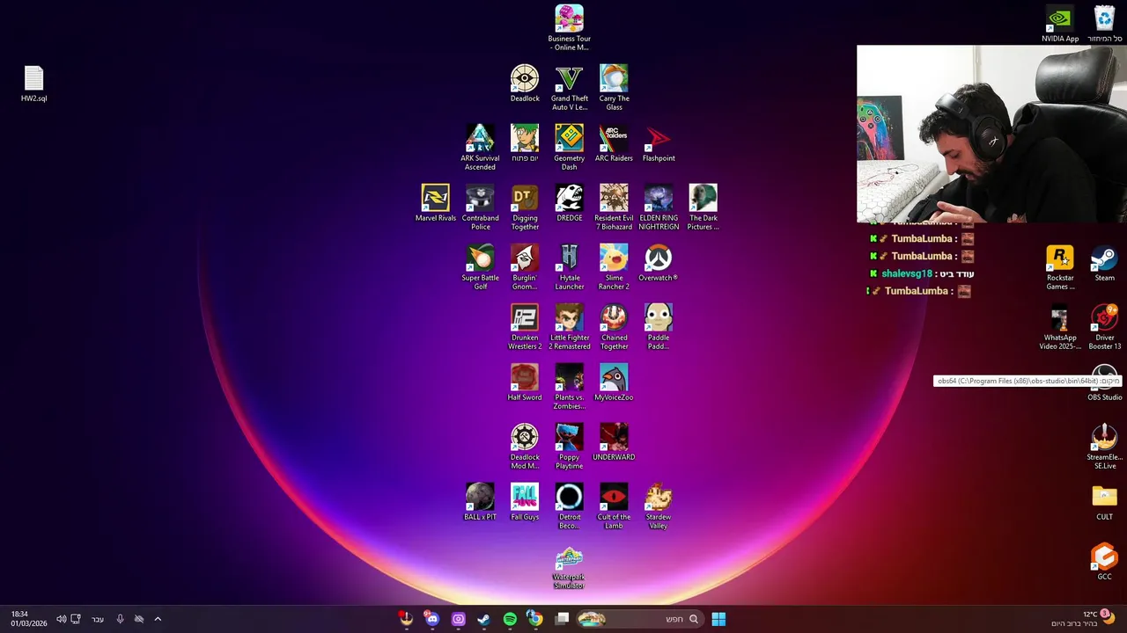The height and width of the screenshot is (633, 1127).
Task: Open Steam from the taskbar
Action: [x=483, y=619]
